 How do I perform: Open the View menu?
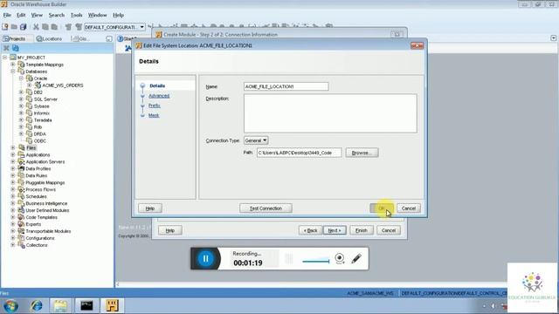click(x=37, y=15)
